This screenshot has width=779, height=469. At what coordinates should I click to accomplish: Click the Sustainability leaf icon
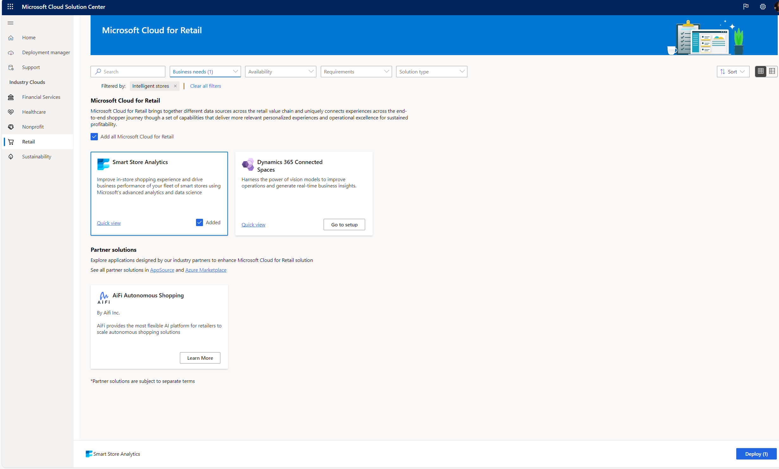point(11,157)
